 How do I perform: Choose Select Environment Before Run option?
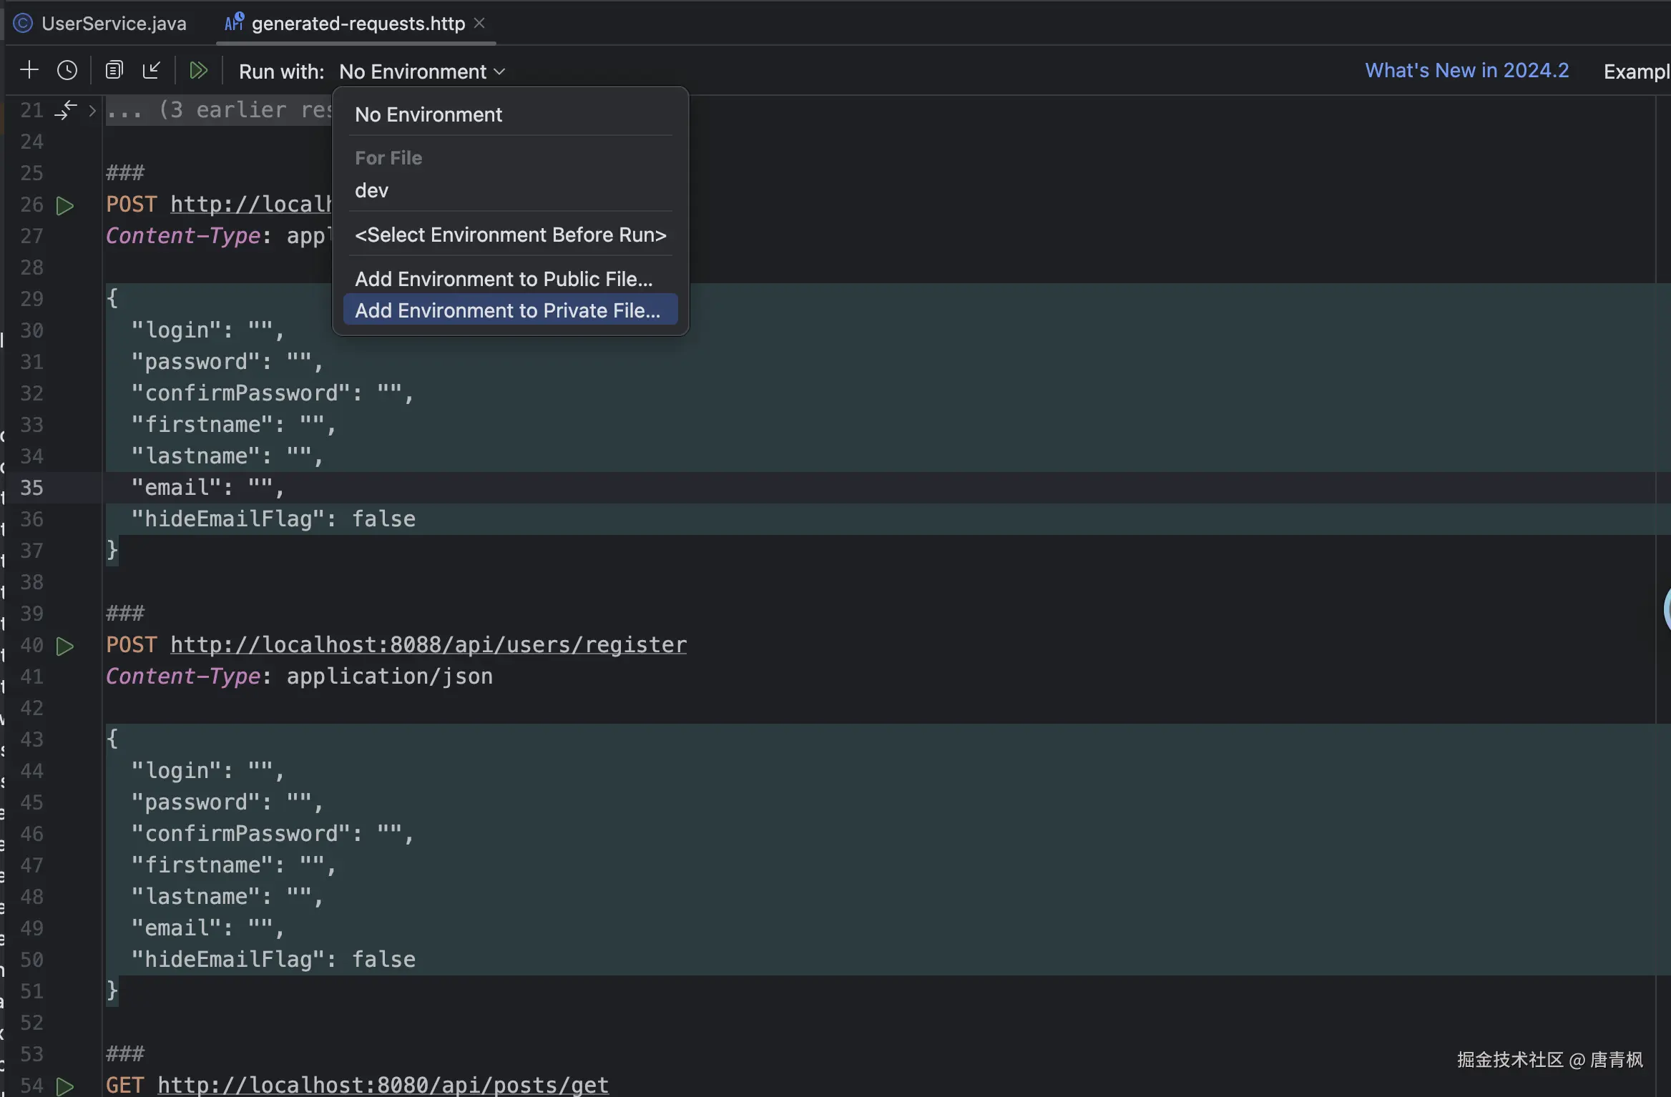point(510,235)
